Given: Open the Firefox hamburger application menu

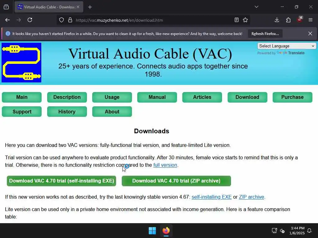Looking at the screenshot, I should click(x=311, y=20).
